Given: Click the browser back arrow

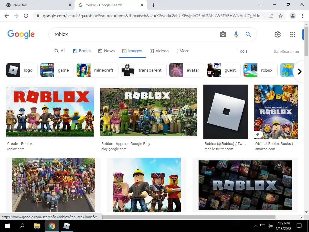Looking at the screenshot, I should click(x=7, y=16).
